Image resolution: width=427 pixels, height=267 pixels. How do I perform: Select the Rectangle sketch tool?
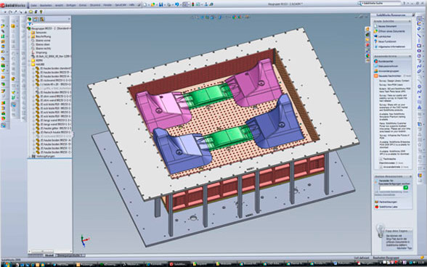419,46
